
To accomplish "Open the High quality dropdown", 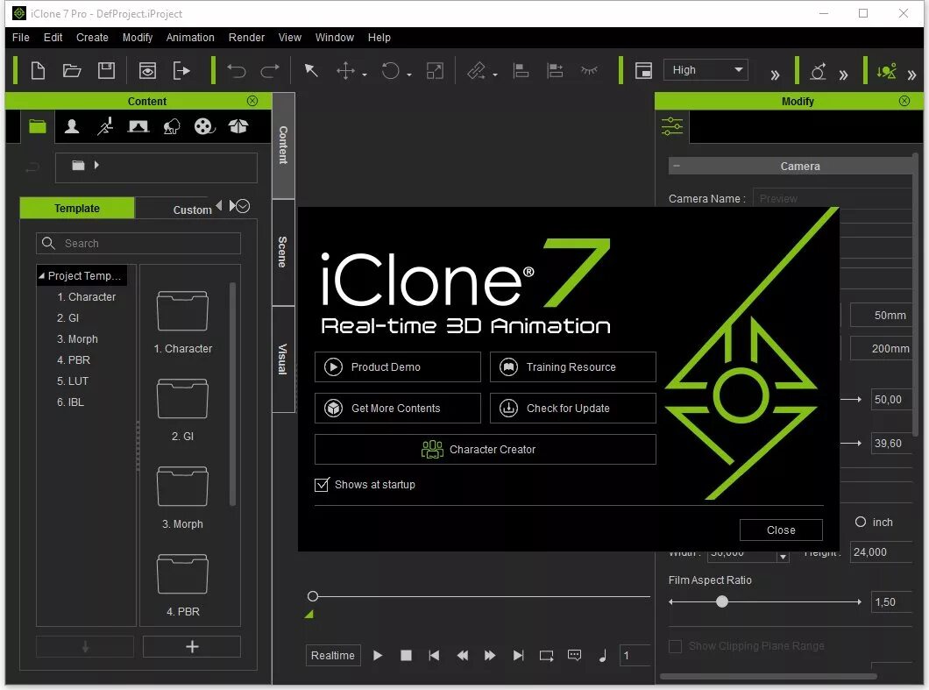I will 706,70.
